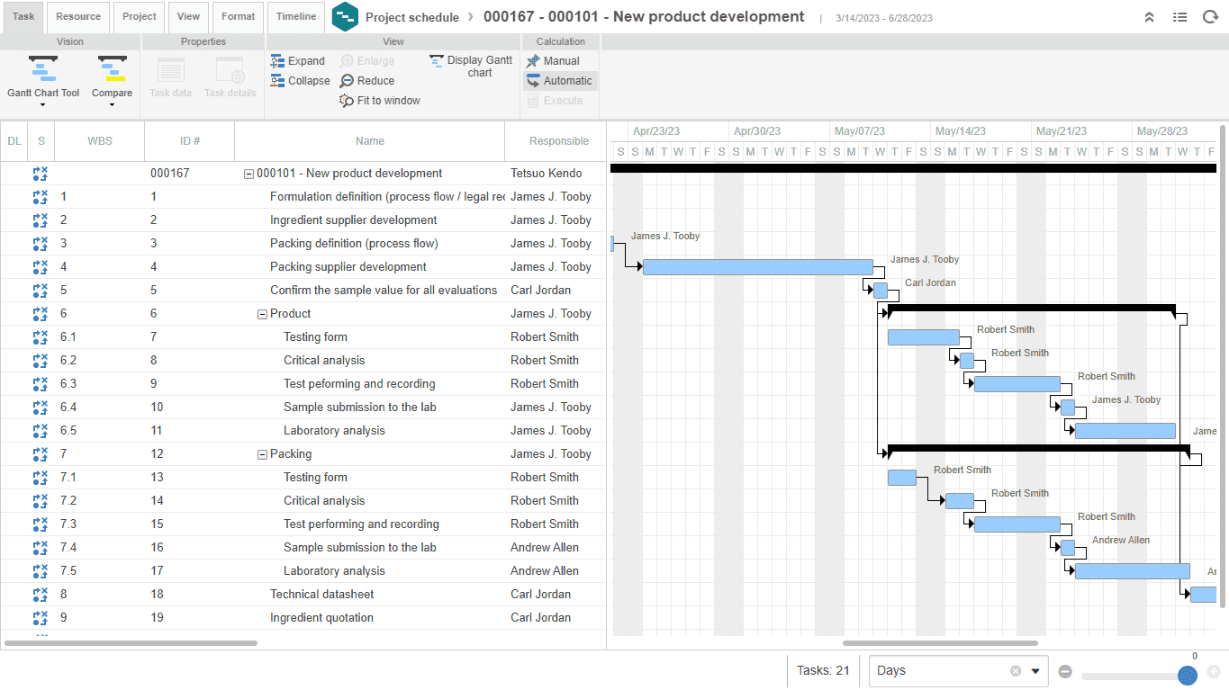Click status icon of WBS 6.1 row
This screenshot has width=1229, height=690.
[x=41, y=337]
